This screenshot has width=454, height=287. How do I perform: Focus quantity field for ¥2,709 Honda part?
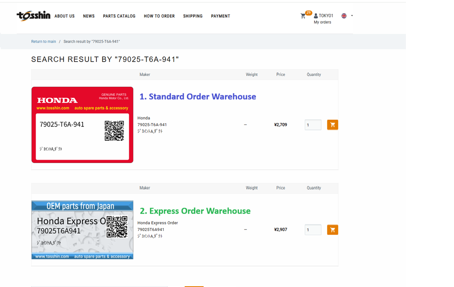pos(313,125)
